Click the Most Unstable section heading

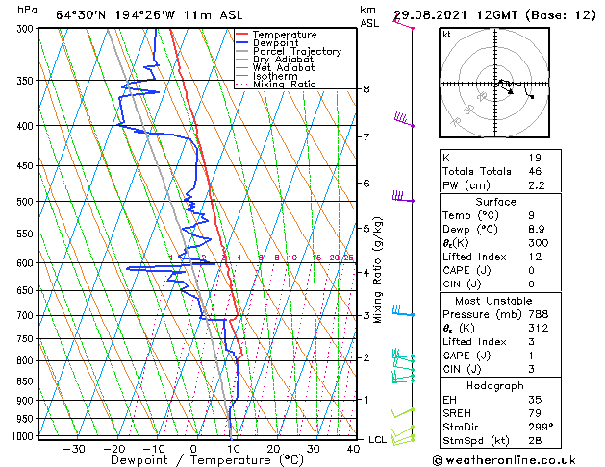pyautogui.click(x=493, y=301)
